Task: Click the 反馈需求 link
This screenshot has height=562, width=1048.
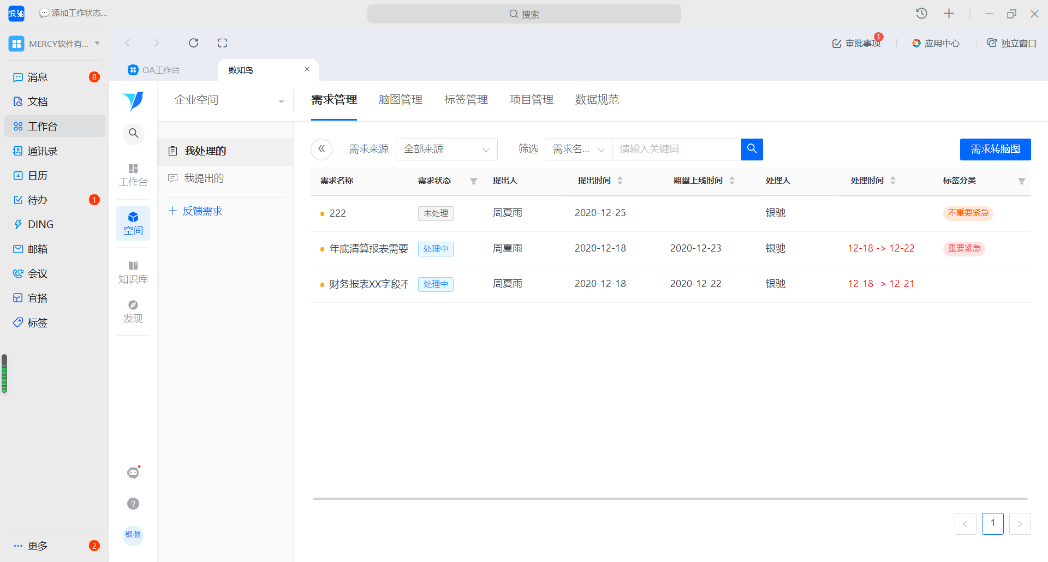Action: point(201,211)
